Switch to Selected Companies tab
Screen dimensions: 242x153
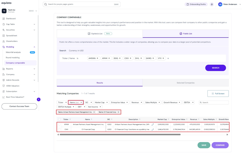click(186, 83)
